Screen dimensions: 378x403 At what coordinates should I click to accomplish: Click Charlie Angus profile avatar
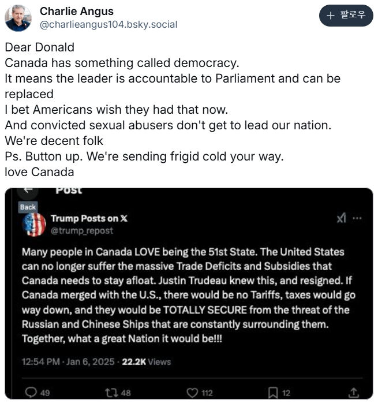point(18,18)
